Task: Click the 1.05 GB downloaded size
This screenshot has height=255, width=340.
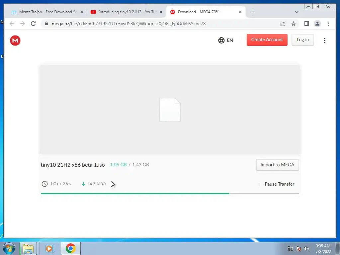Action: [x=118, y=165]
